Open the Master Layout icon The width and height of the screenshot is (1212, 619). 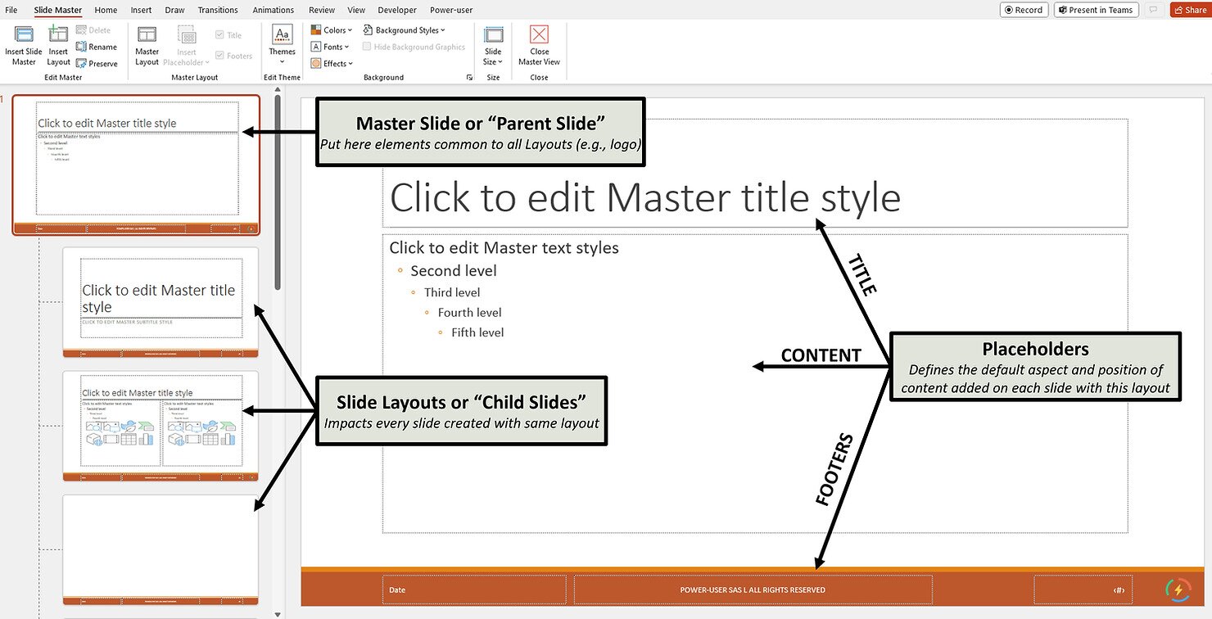click(x=147, y=34)
